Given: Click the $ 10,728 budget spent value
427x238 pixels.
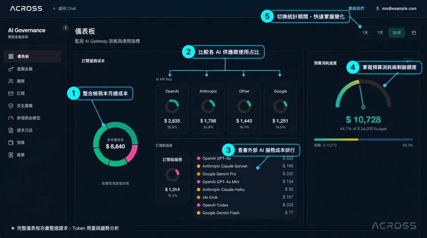Looking at the screenshot, I should pyautogui.click(x=363, y=120).
